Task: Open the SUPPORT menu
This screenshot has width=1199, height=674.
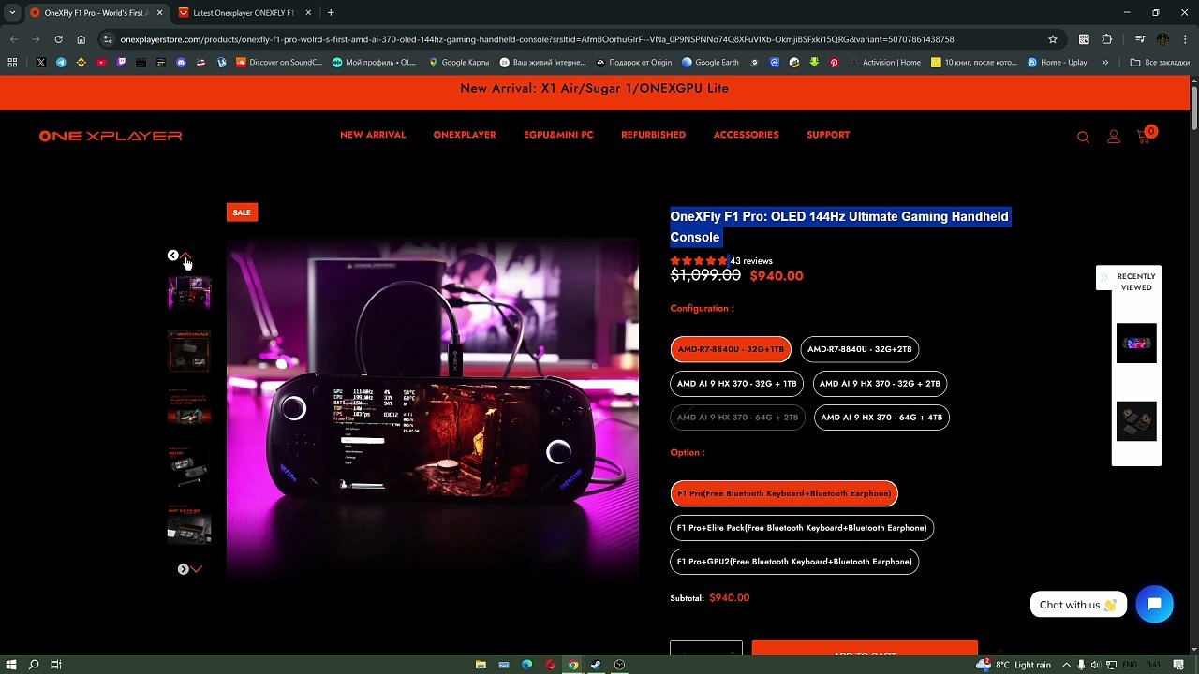Action: point(828,135)
